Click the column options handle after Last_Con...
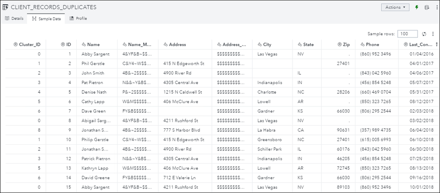The height and width of the screenshot is (193, 440). 436,44
